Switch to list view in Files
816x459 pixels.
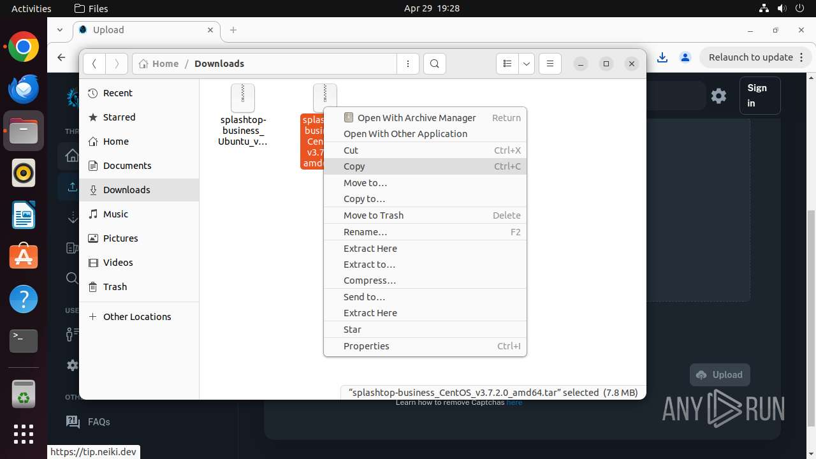click(x=507, y=64)
